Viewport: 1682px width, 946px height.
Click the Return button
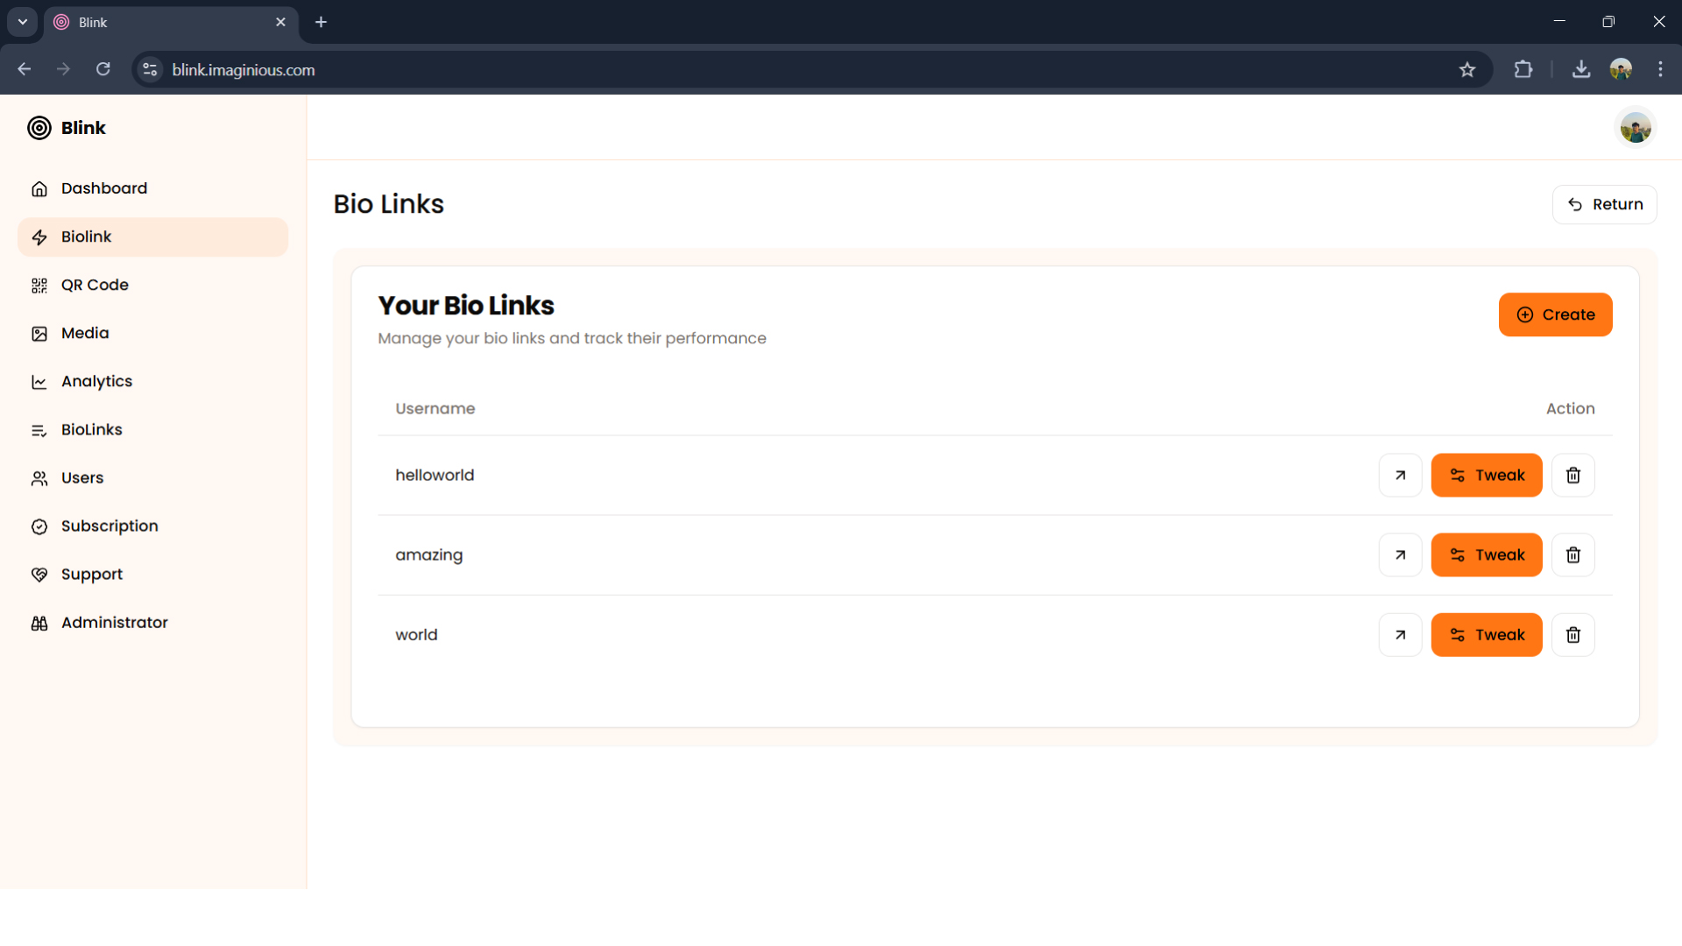pos(1605,204)
